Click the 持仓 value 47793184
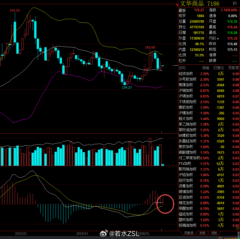240x239 pixels. (197, 27)
